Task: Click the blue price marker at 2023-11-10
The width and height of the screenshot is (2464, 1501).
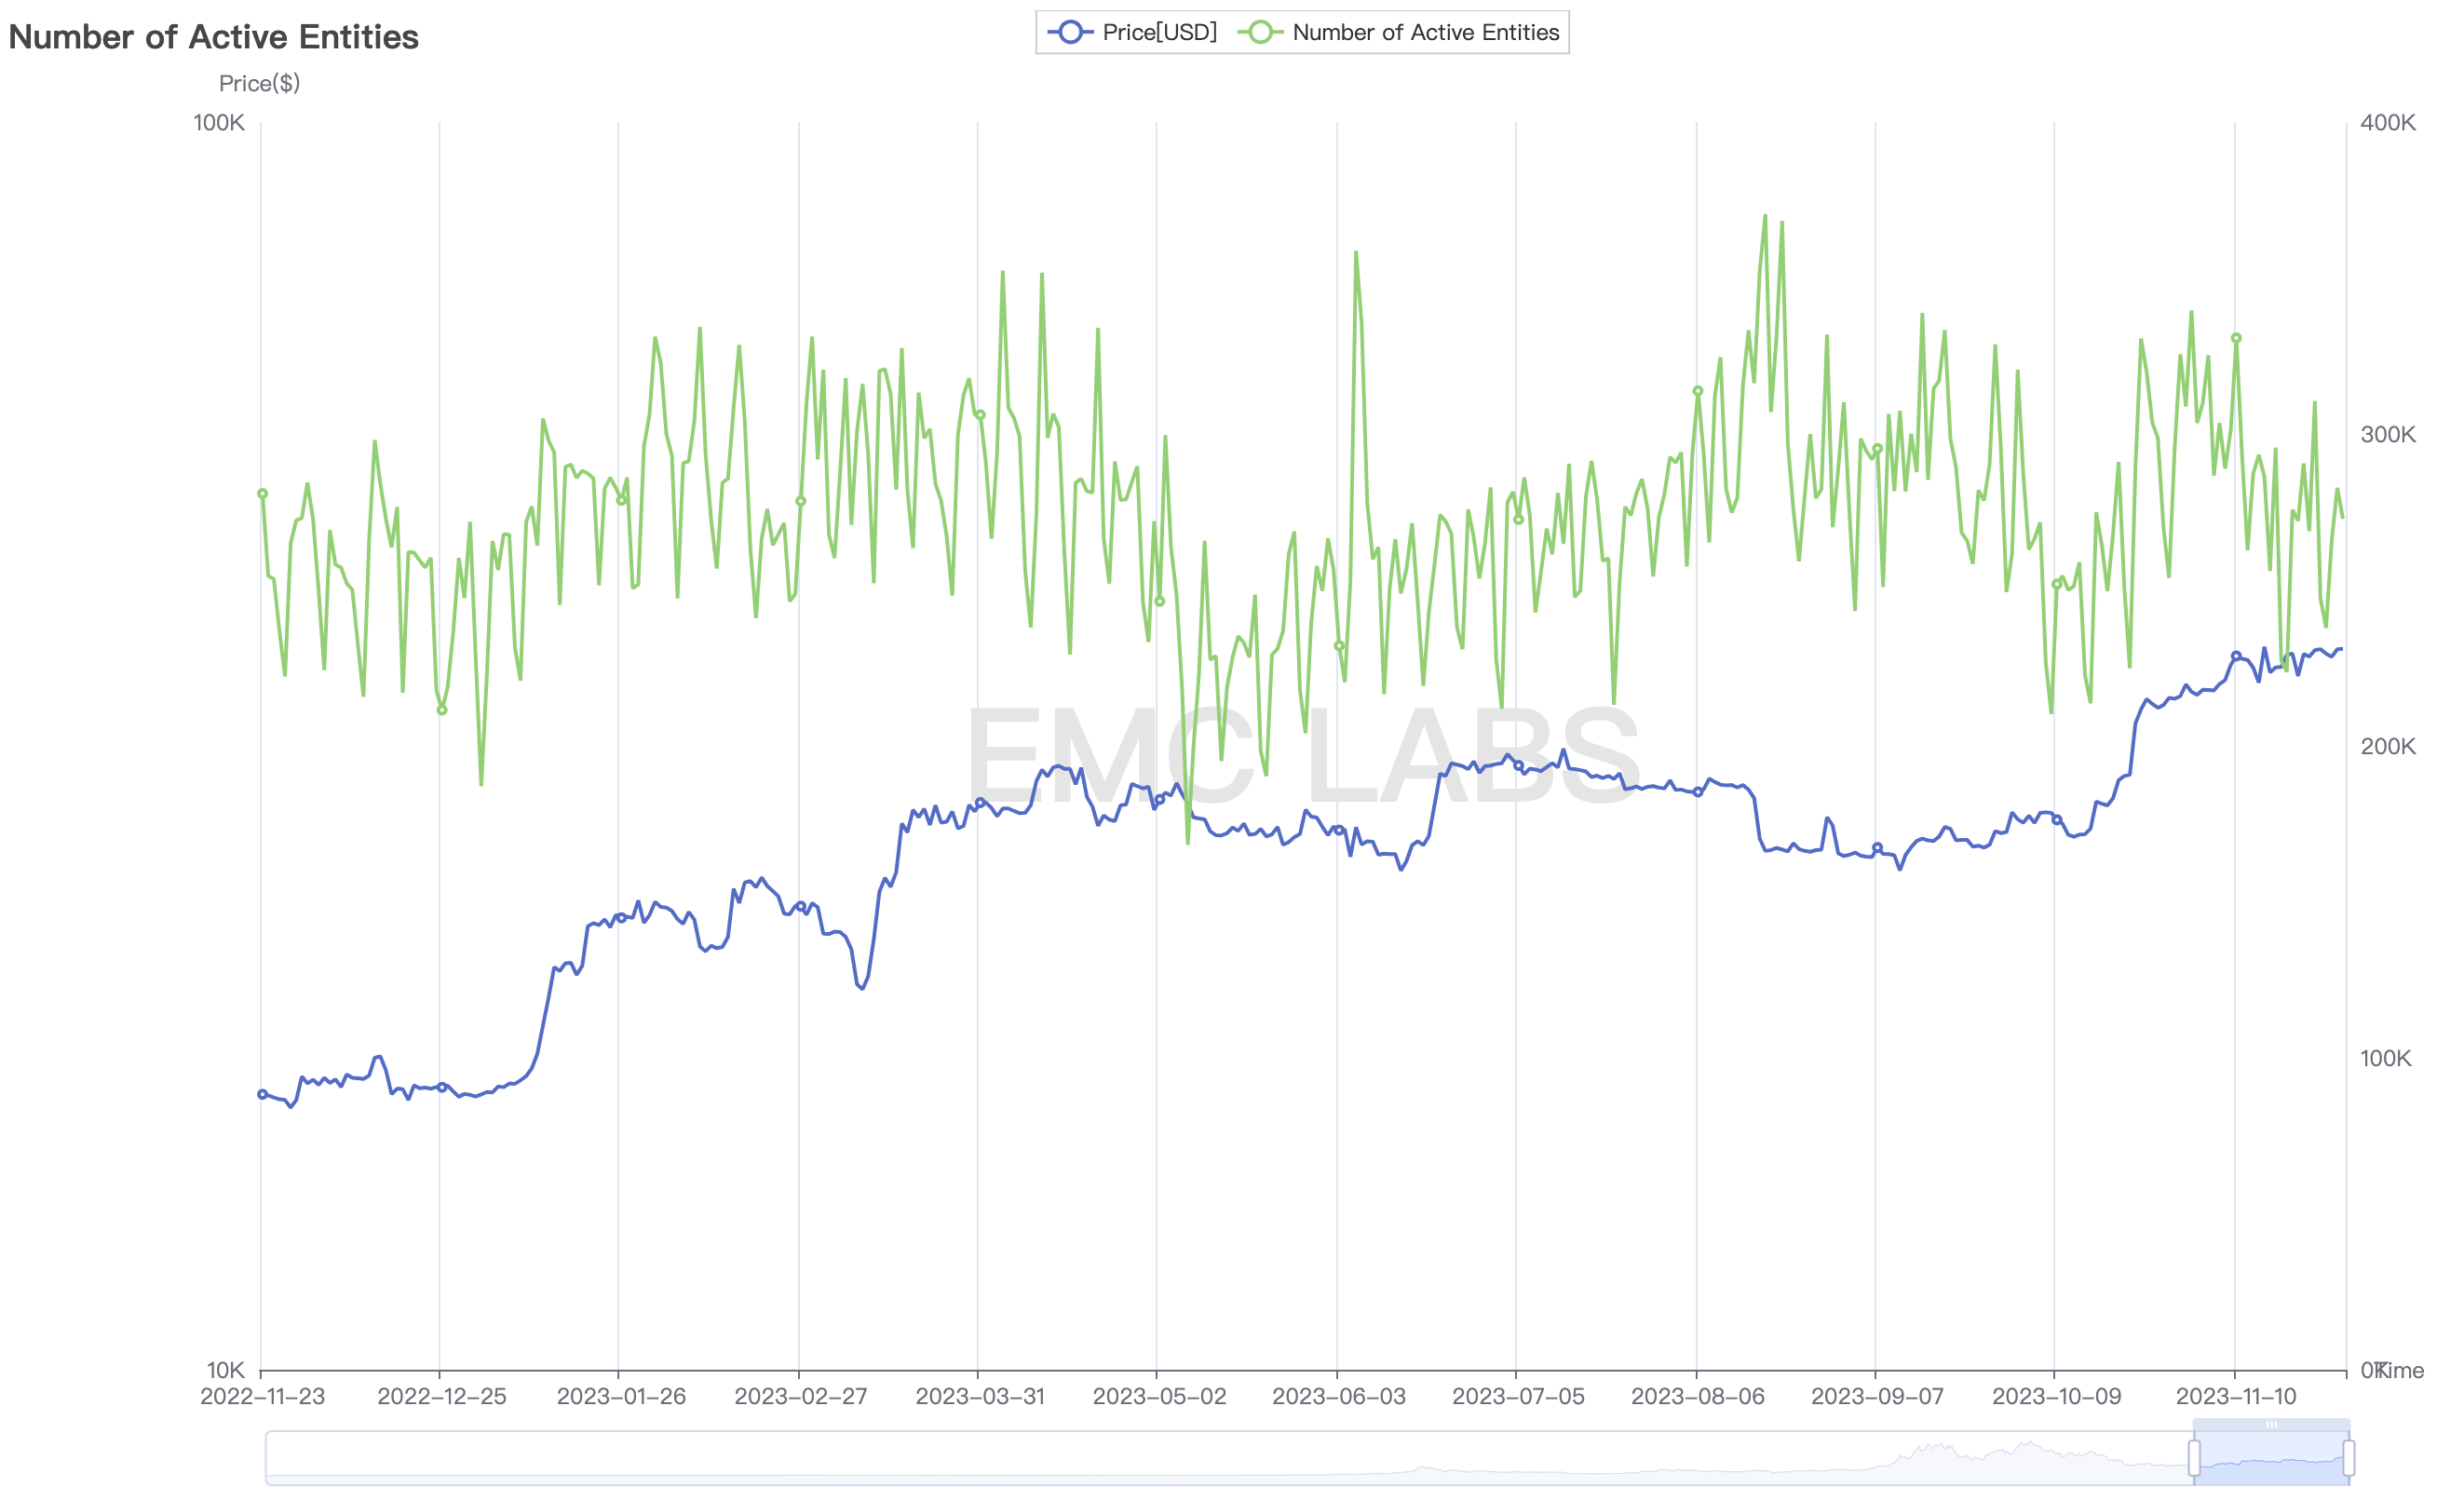Action: click(x=2236, y=656)
